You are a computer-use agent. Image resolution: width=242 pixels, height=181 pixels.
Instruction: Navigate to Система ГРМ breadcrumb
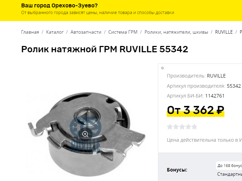point(123,32)
